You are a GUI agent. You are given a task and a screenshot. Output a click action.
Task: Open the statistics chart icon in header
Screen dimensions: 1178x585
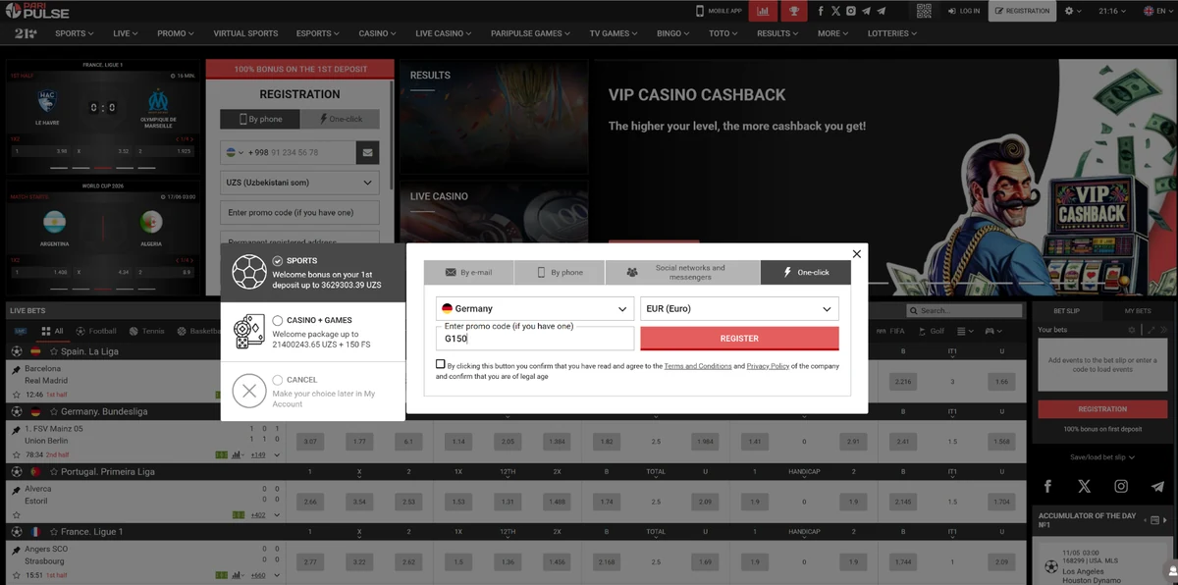coord(763,11)
